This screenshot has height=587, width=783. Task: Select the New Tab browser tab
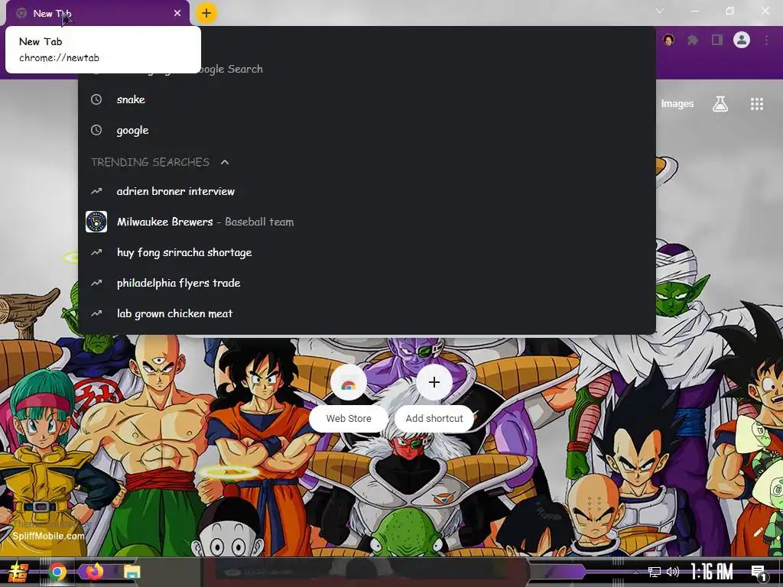[x=98, y=14]
